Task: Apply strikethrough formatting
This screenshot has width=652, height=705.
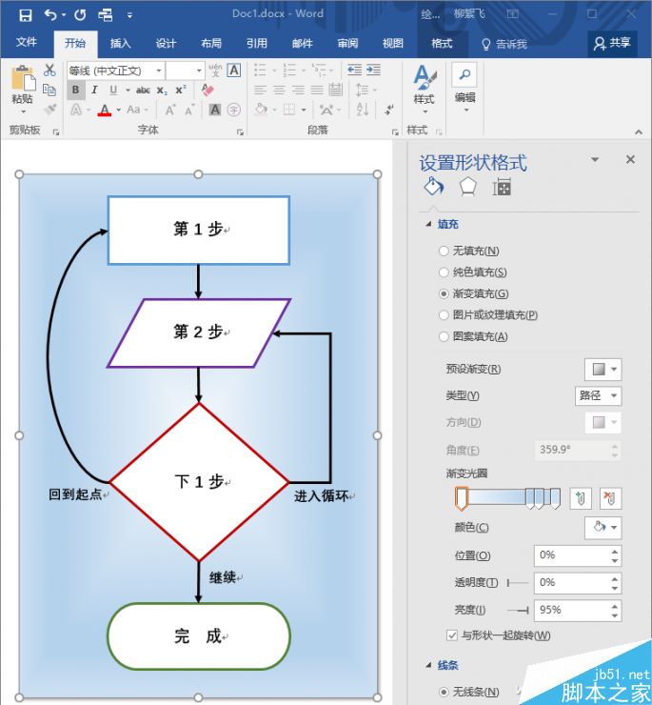Action: (143, 91)
